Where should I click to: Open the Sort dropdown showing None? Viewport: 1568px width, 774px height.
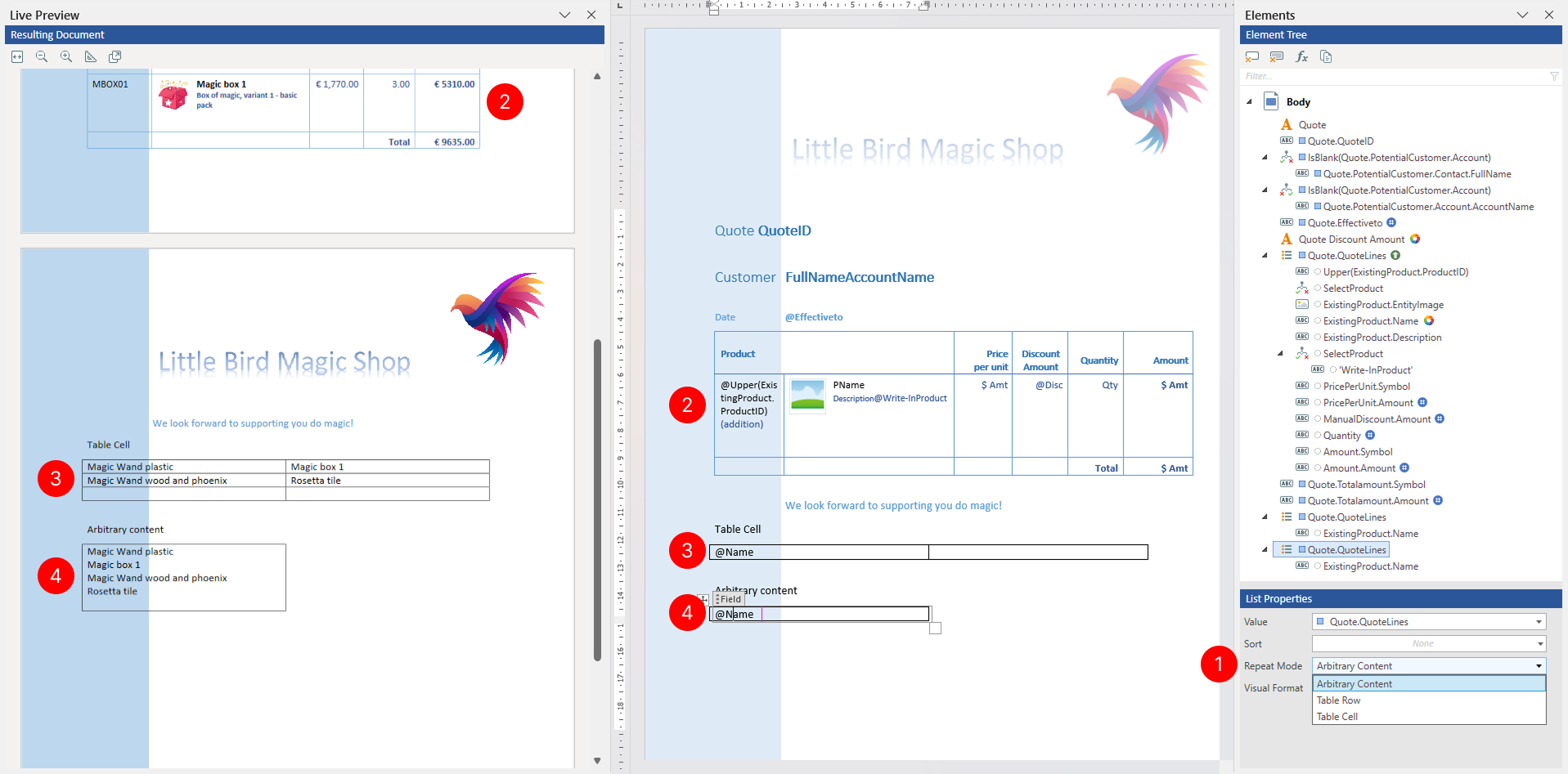pos(1539,644)
